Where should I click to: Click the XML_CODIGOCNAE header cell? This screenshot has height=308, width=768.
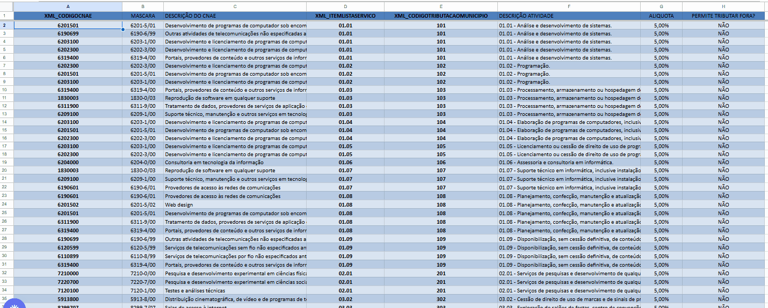coord(68,16)
